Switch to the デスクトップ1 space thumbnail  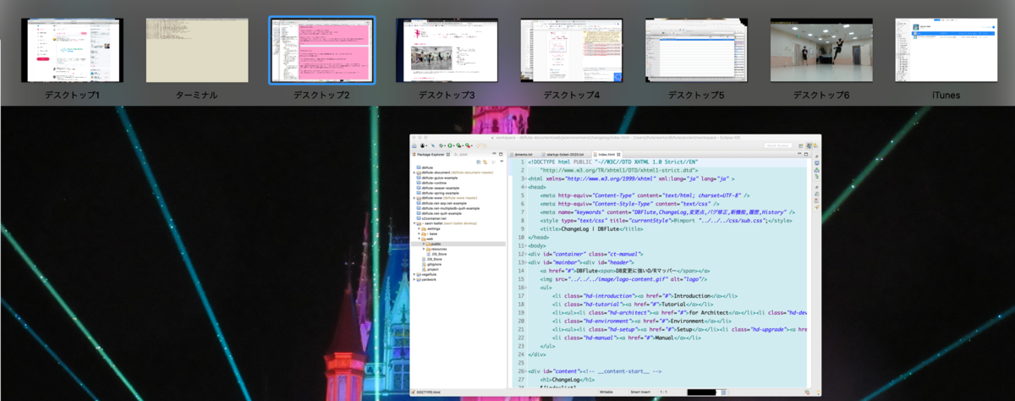[73, 51]
